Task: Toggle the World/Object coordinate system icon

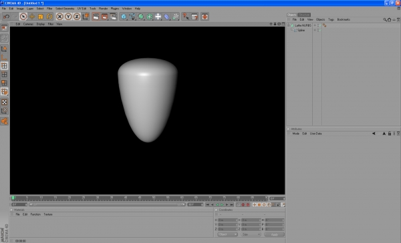Action: tap(86, 17)
